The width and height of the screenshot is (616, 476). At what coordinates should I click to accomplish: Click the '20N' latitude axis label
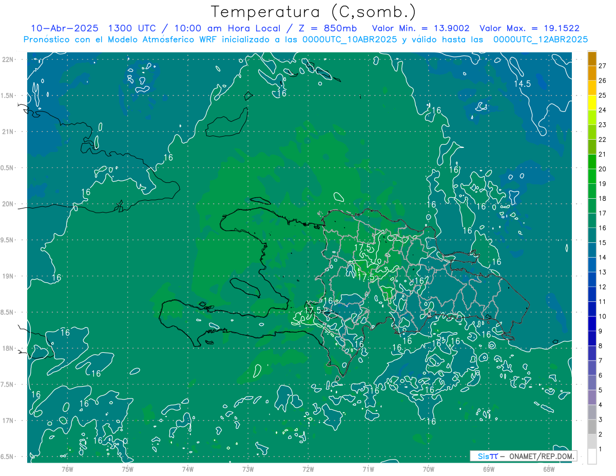tap(7, 204)
